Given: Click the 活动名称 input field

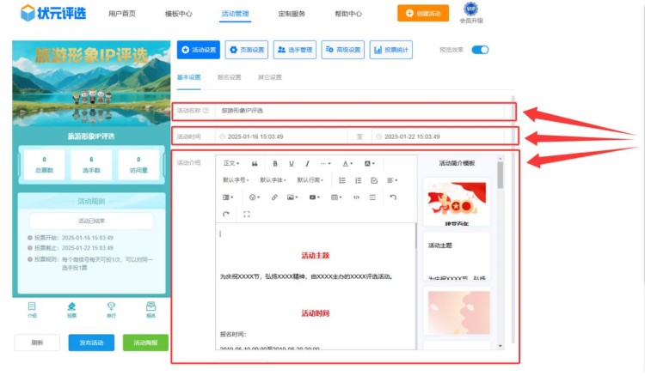Looking at the screenshot, I should tap(361, 111).
